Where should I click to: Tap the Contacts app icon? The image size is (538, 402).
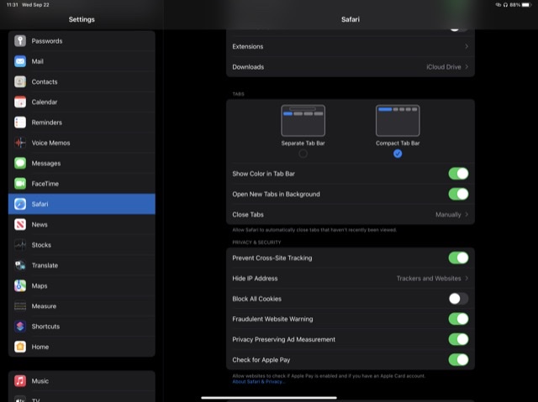tap(20, 82)
